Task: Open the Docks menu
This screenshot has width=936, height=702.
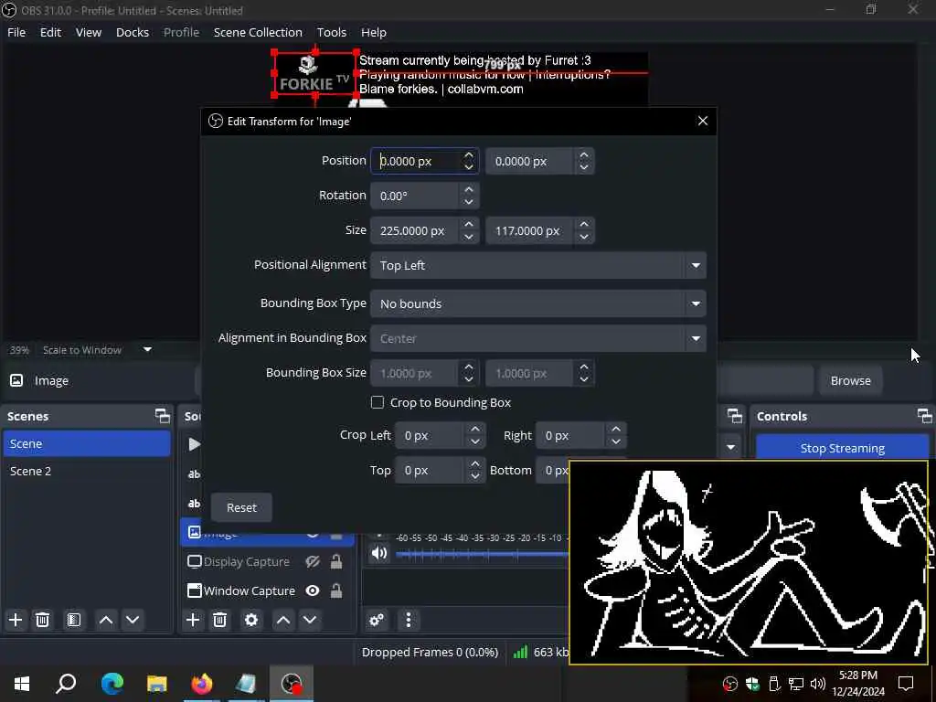Action: click(133, 32)
